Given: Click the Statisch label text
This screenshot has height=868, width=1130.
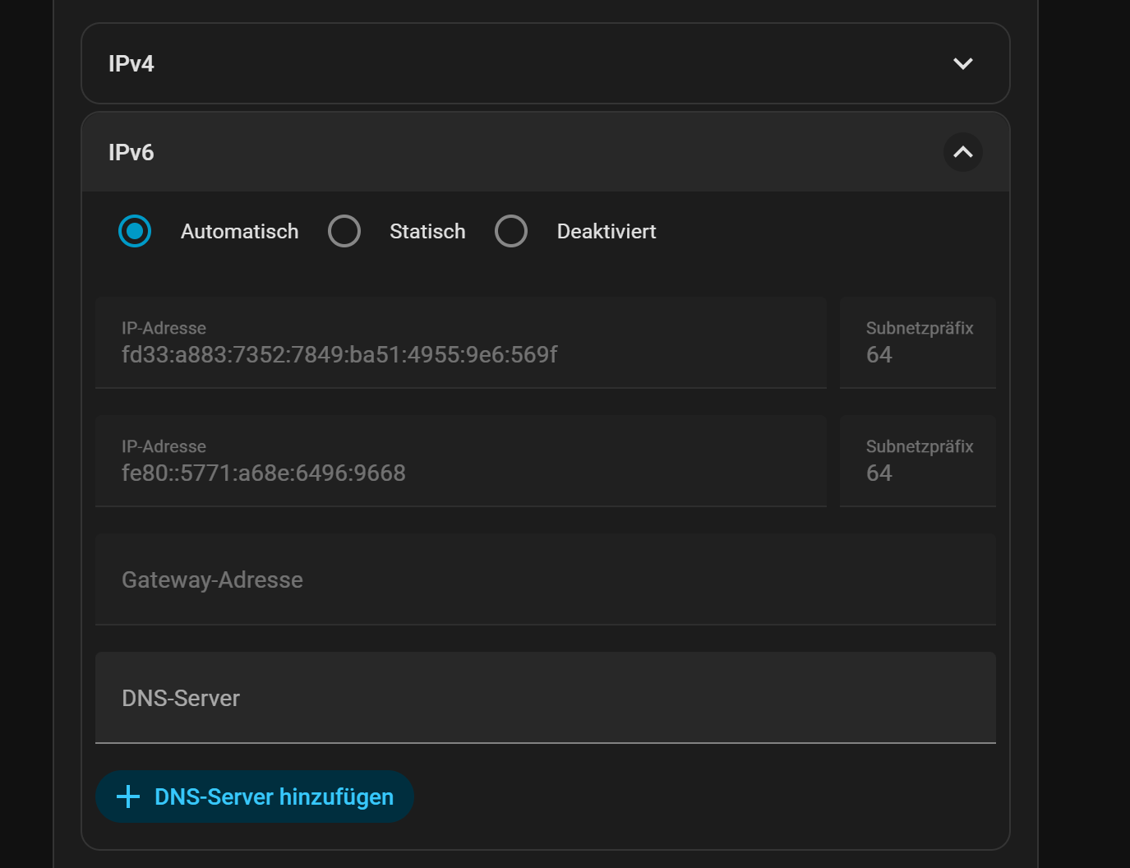Looking at the screenshot, I should click(x=427, y=232).
